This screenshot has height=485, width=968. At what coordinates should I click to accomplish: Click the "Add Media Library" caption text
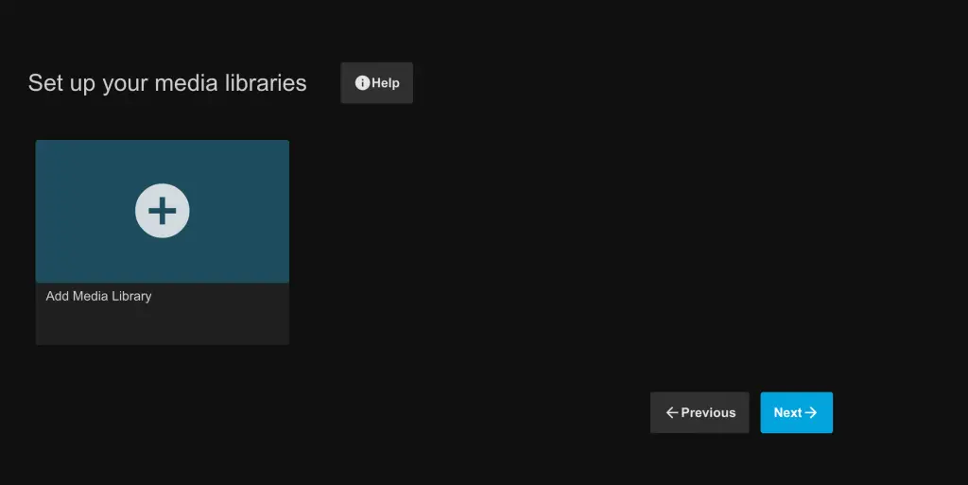pyautogui.click(x=98, y=296)
